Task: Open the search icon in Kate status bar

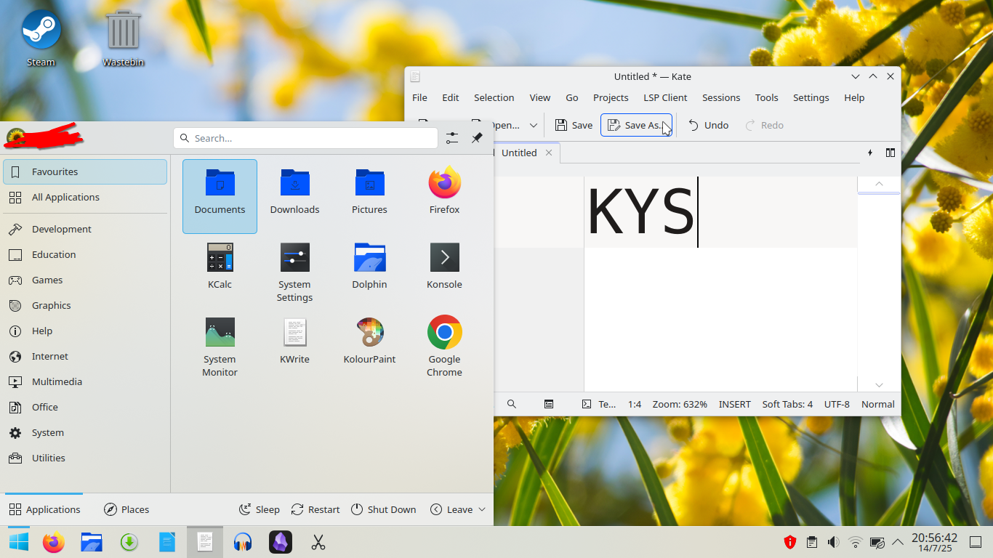Action: pyautogui.click(x=512, y=404)
